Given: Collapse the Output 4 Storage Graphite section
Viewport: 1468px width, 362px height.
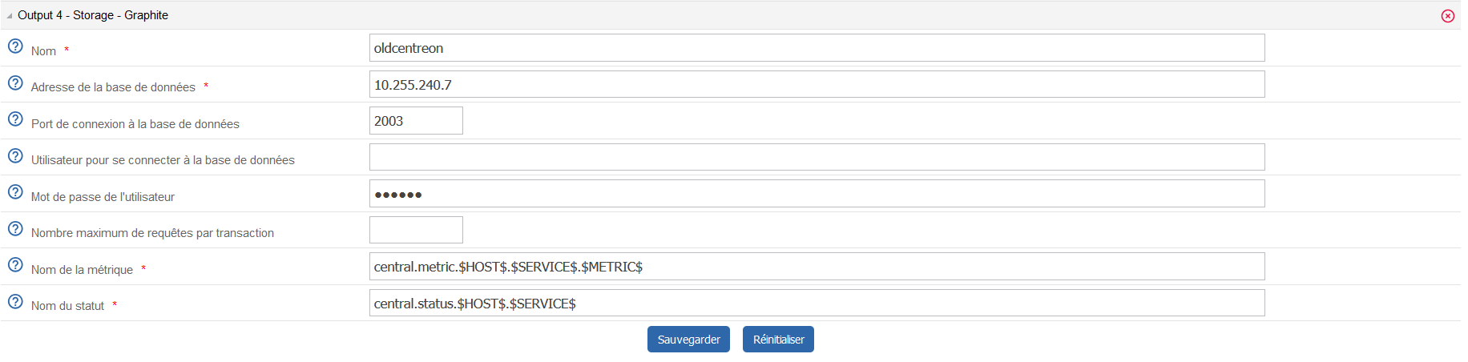Looking at the screenshot, I should (x=10, y=16).
